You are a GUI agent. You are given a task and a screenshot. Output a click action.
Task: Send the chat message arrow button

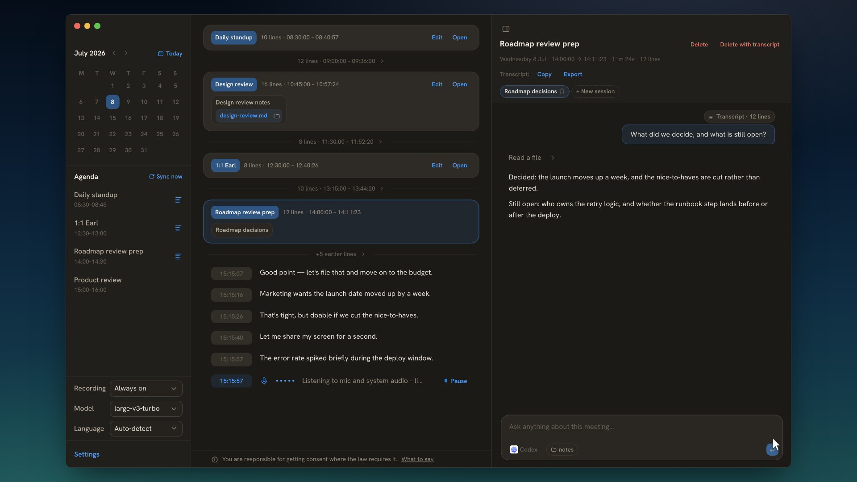(772, 449)
